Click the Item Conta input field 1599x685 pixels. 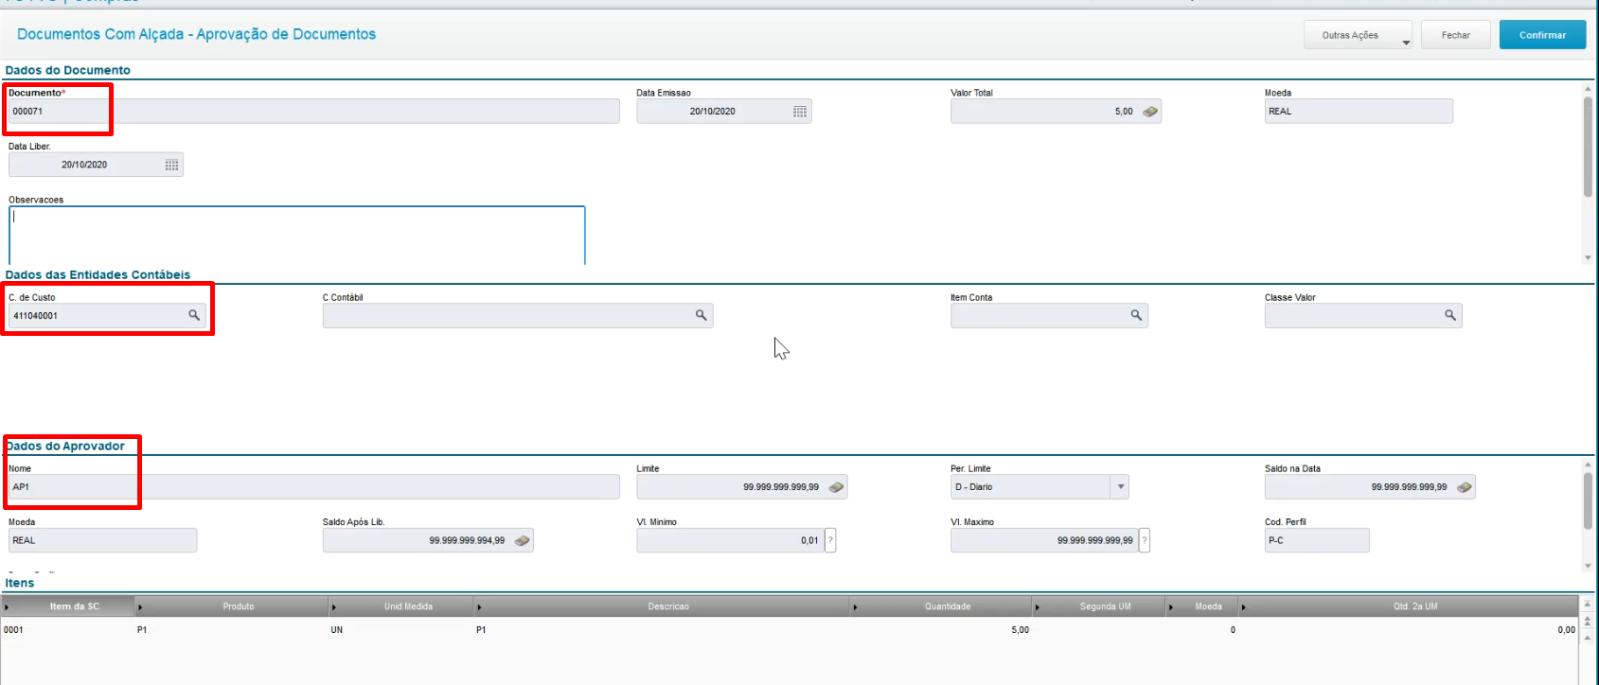[x=1049, y=315]
